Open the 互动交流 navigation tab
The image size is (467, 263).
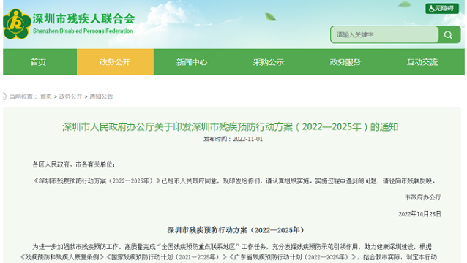point(422,62)
